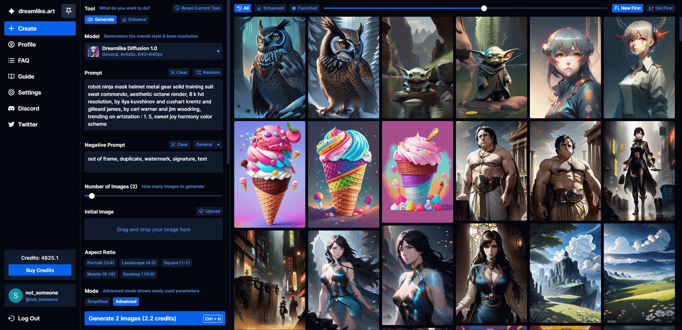Show only Favorited images
The height and width of the screenshot is (330, 682).
[x=304, y=8]
